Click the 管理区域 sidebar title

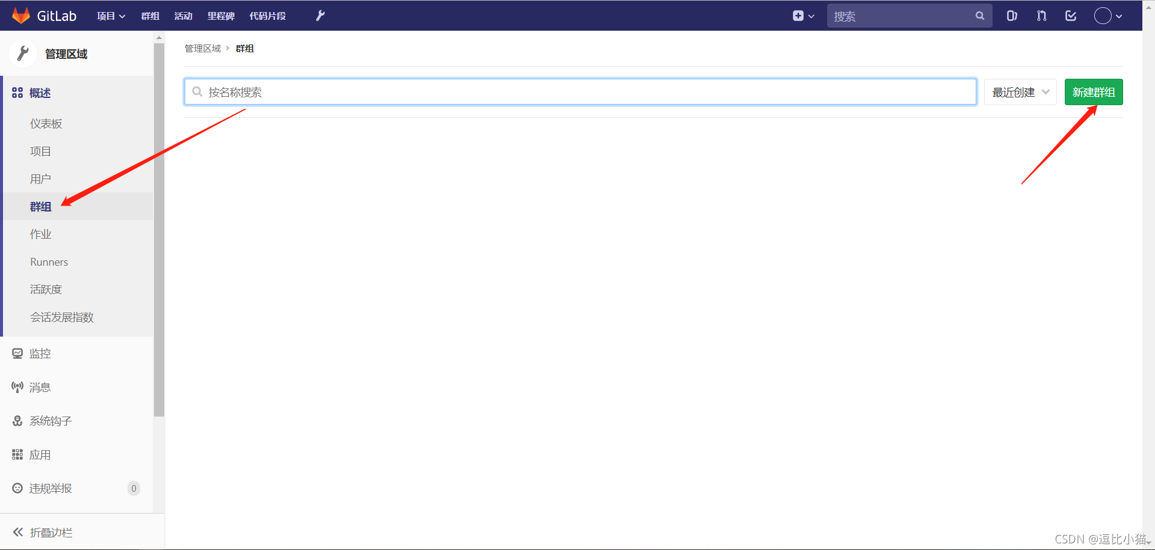point(66,54)
